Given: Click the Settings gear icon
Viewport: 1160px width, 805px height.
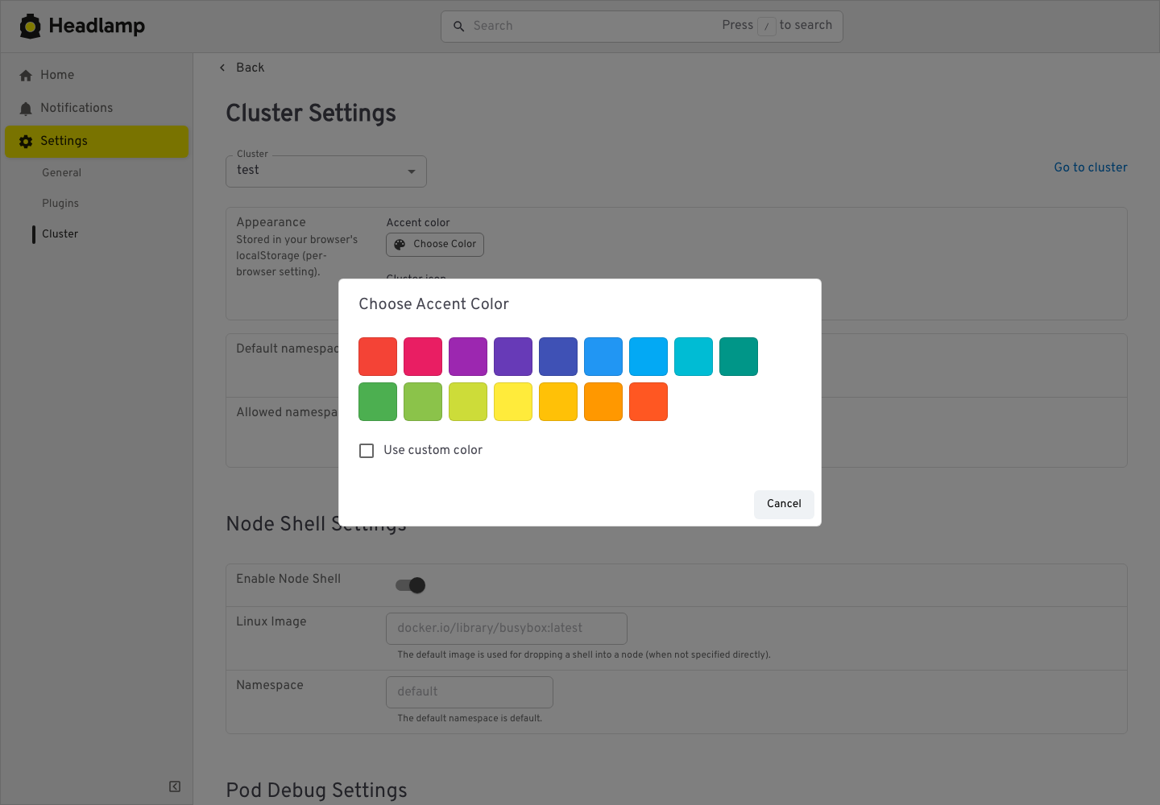Looking at the screenshot, I should coord(26,142).
